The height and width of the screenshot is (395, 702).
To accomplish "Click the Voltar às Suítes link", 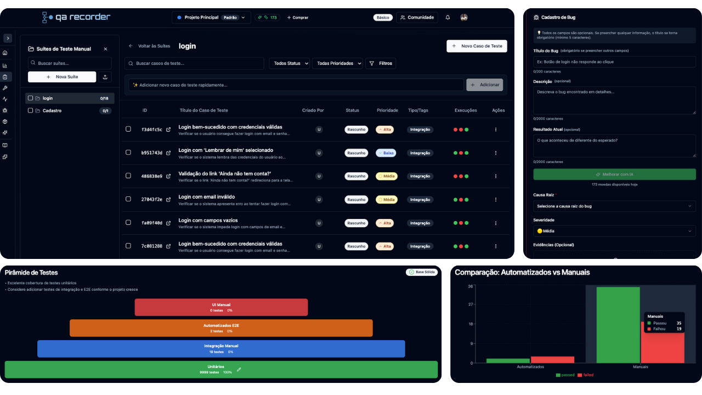I will coord(149,46).
